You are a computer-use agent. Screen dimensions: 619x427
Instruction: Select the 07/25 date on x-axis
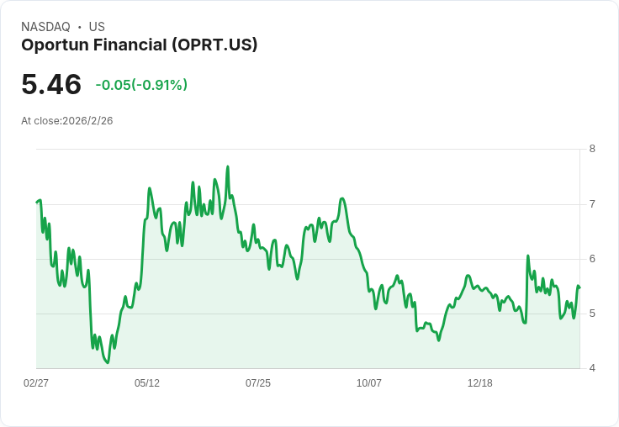coord(258,382)
